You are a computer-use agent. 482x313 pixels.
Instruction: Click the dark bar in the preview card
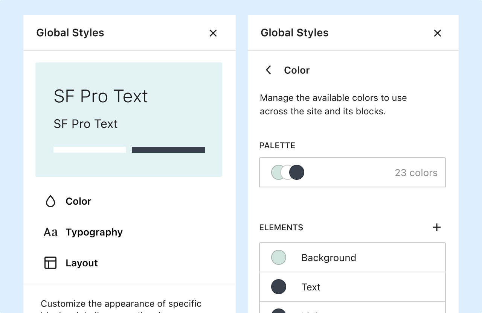pos(168,150)
